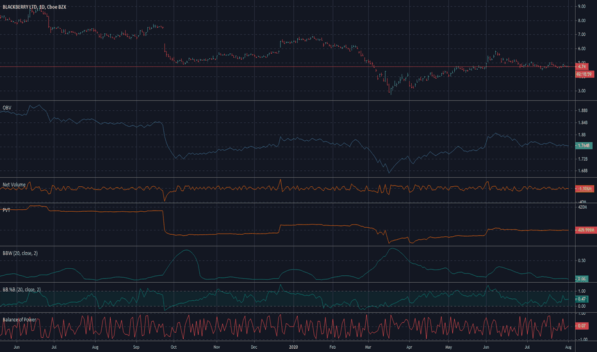Image resolution: width=597 pixels, height=352 pixels.
Task: Click the 0.00 label on %B axis
Action: coord(582,307)
